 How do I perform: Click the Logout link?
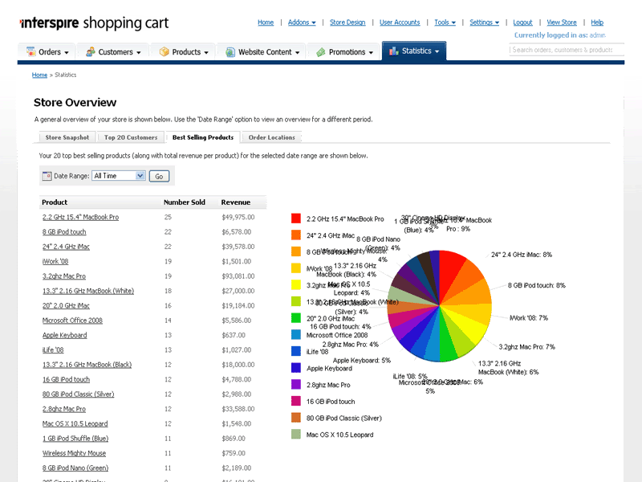[x=523, y=22]
